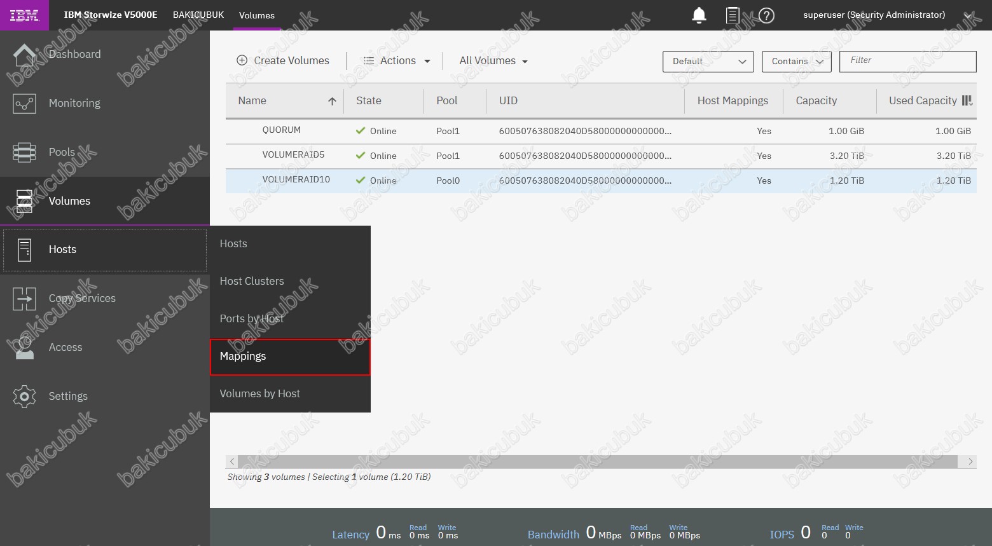Click the Pools stack icon
The image size is (992, 546).
(x=24, y=153)
